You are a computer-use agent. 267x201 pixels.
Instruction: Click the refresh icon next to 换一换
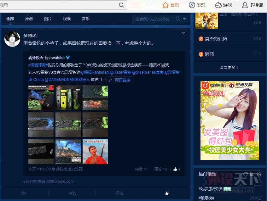click(x=246, y=174)
